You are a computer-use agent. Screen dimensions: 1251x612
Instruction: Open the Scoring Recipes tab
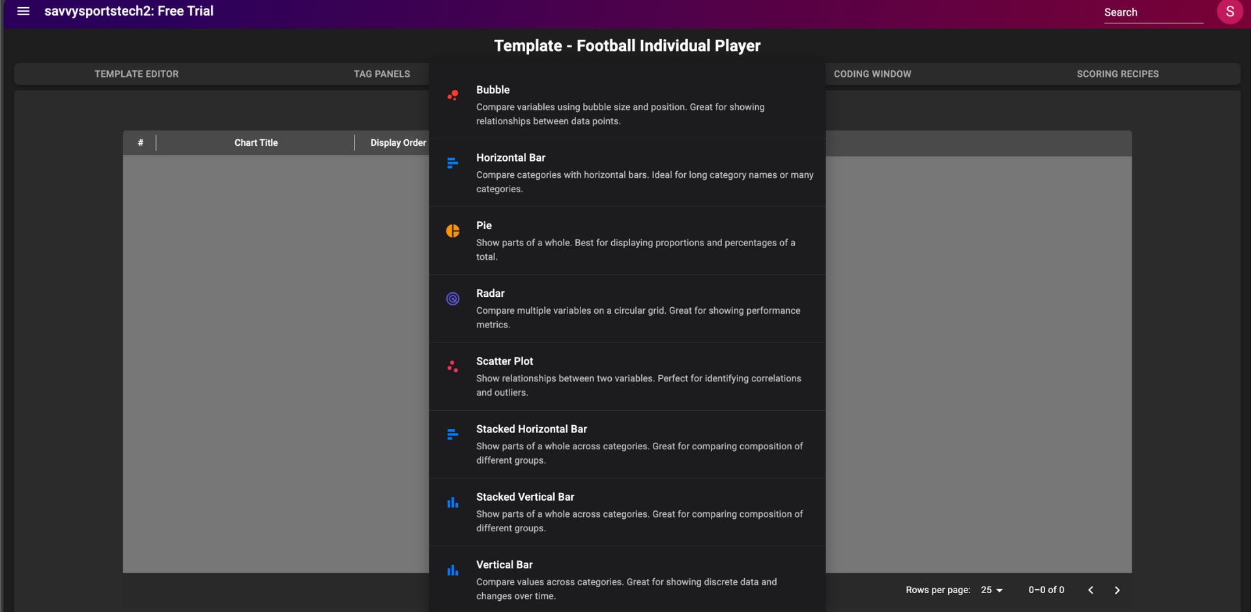(x=1117, y=74)
